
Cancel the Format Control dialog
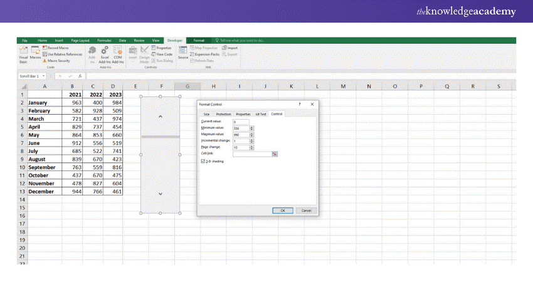(x=305, y=210)
